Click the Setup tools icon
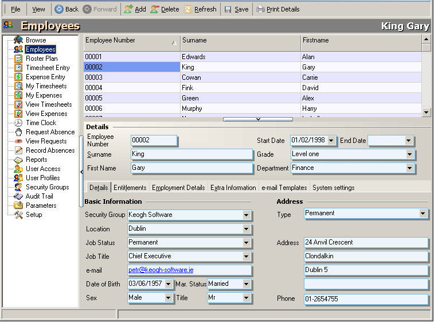Viewport: 434px width, 322px height. (18, 215)
